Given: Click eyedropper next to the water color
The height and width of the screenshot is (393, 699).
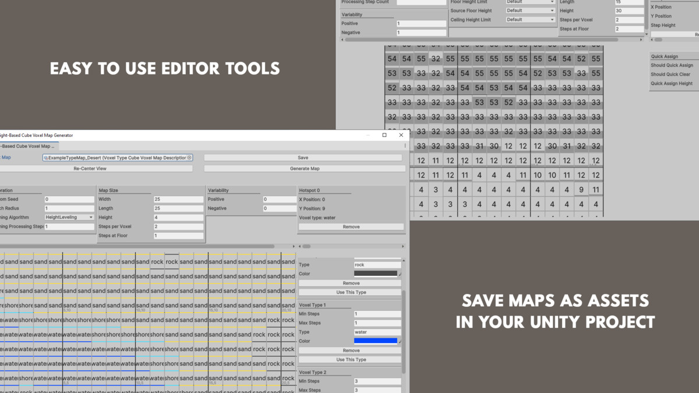Looking at the screenshot, I should click(x=399, y=341).
